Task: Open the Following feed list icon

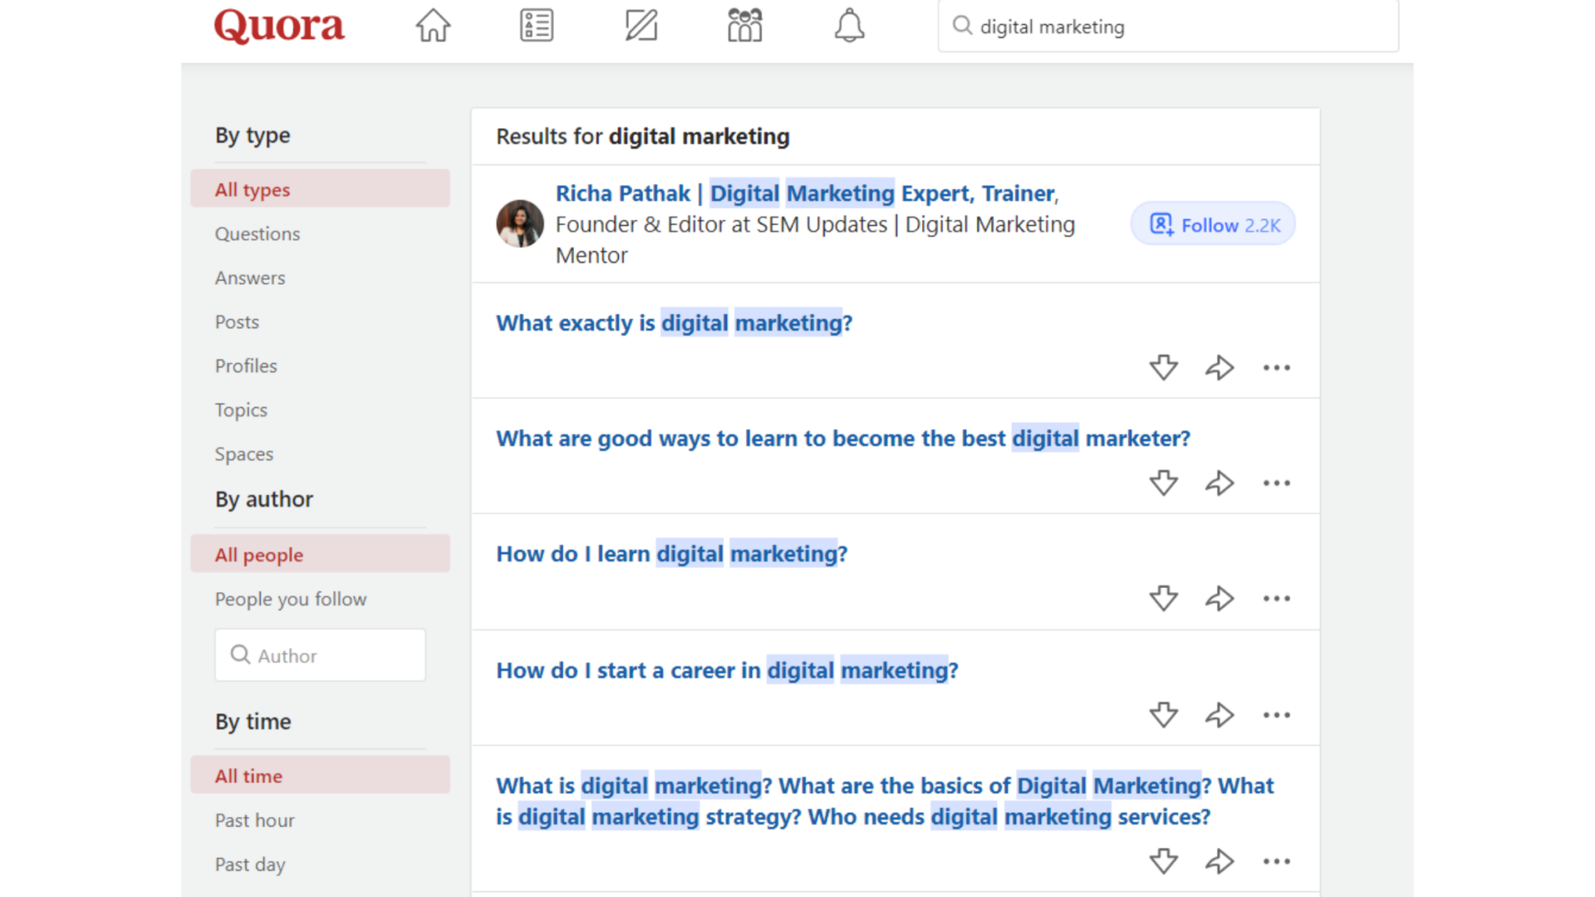Action: (537, 26)
